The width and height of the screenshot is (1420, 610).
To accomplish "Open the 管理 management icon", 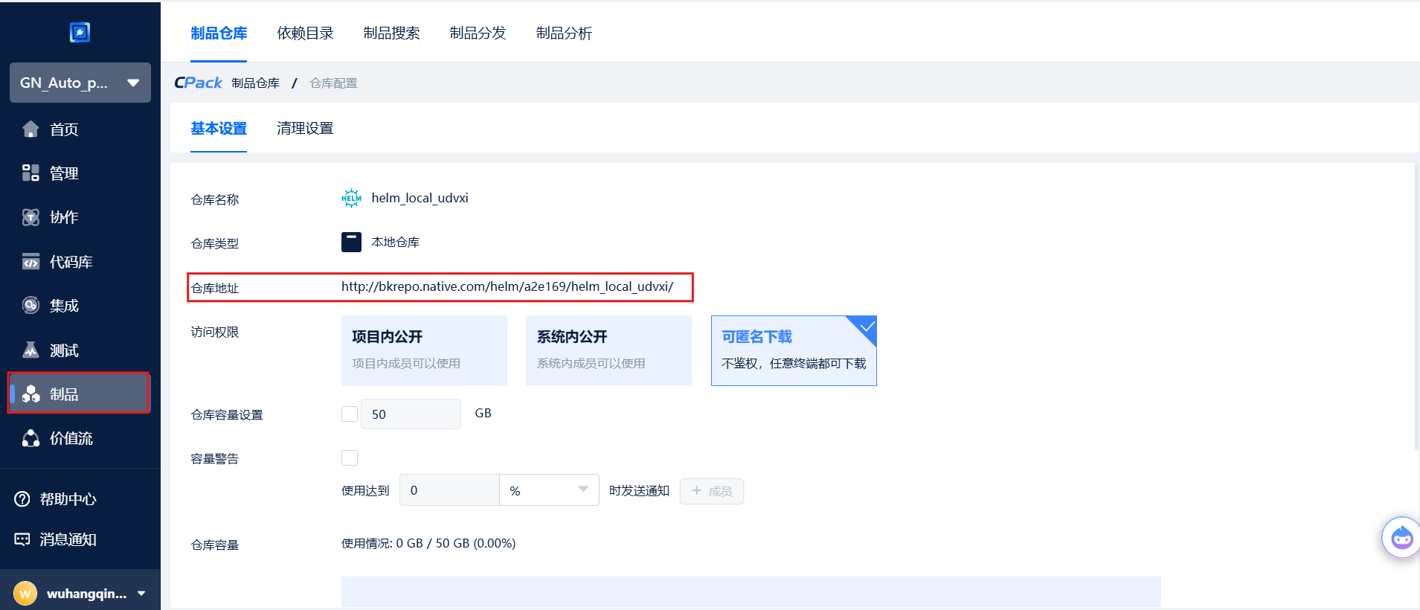I will click(x=30, y=173).
